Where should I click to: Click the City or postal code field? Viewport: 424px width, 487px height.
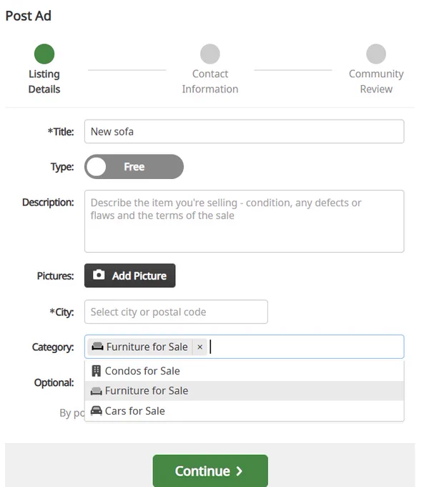point(176,312)
